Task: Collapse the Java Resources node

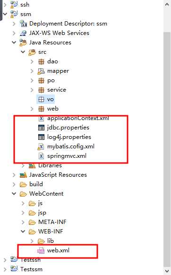Action: tap(14, 42)
